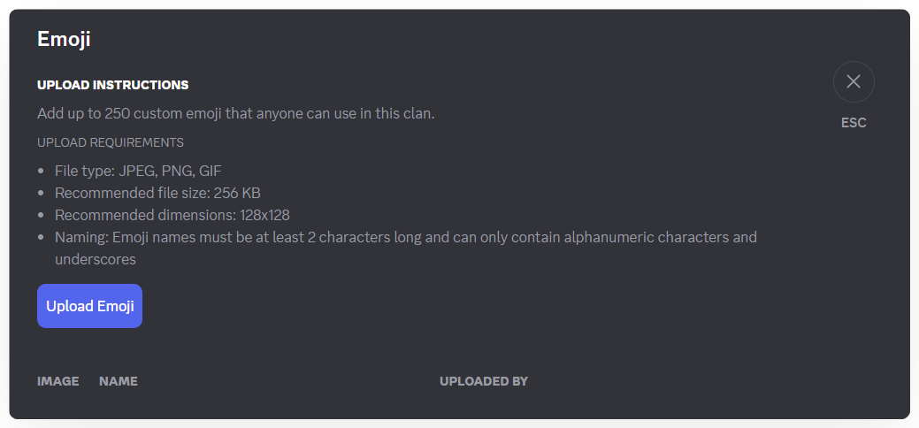This screenshot has width=919, height=428.
Task: Click the word 'underscores' on the wrapped line
Action: pyautogui.click(x=96, y=260)
